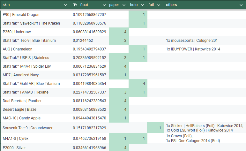The width and height of the screenshot is (246, 151).
Task: Select the AUG | Chameleon cell
Action: 36,49
